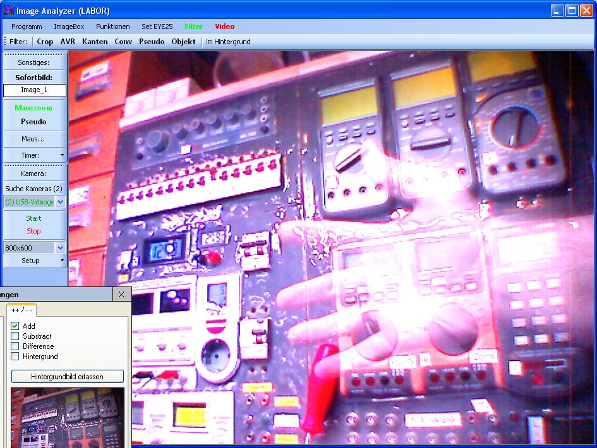The width and height of the screenshot is (597, 448).
Task: Close the small settings dialog with X
Action: (x=122, y=295)
